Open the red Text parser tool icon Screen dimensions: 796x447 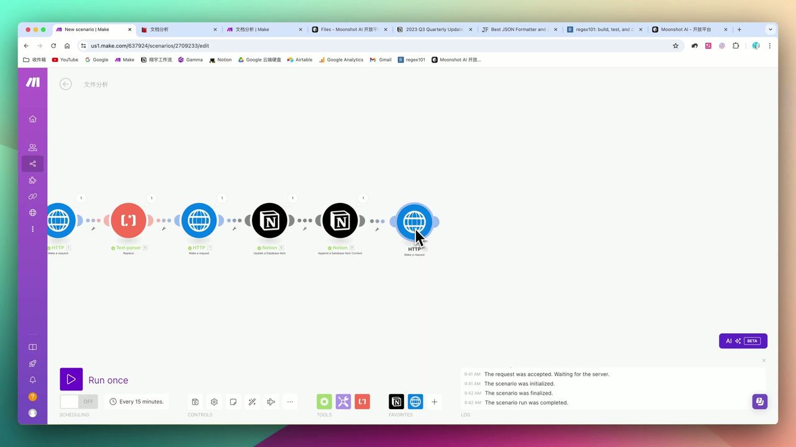point(363,402)
